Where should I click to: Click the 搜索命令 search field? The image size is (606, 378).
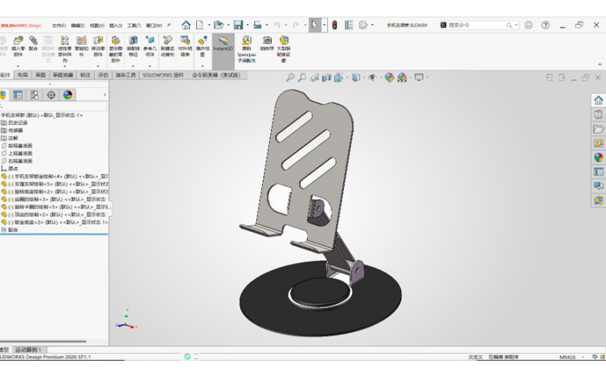tap(479, 25)
